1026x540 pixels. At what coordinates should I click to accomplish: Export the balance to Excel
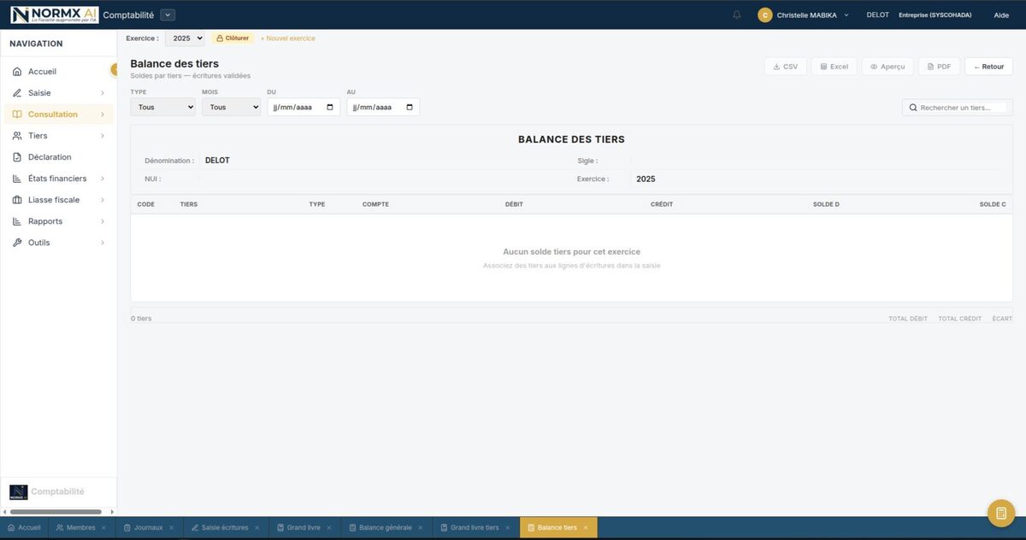[x=834, y=67]
